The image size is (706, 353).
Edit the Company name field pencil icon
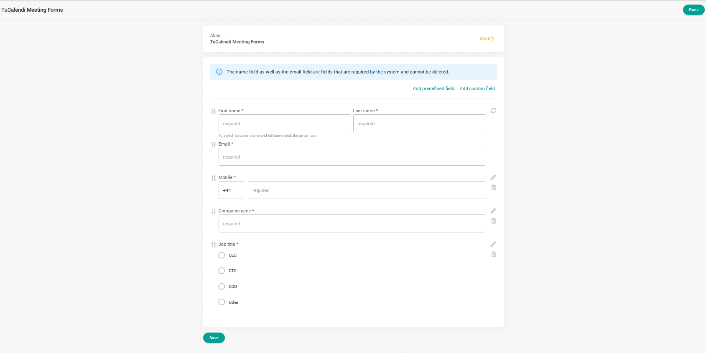pyautogui.click(x=493, y=211)
